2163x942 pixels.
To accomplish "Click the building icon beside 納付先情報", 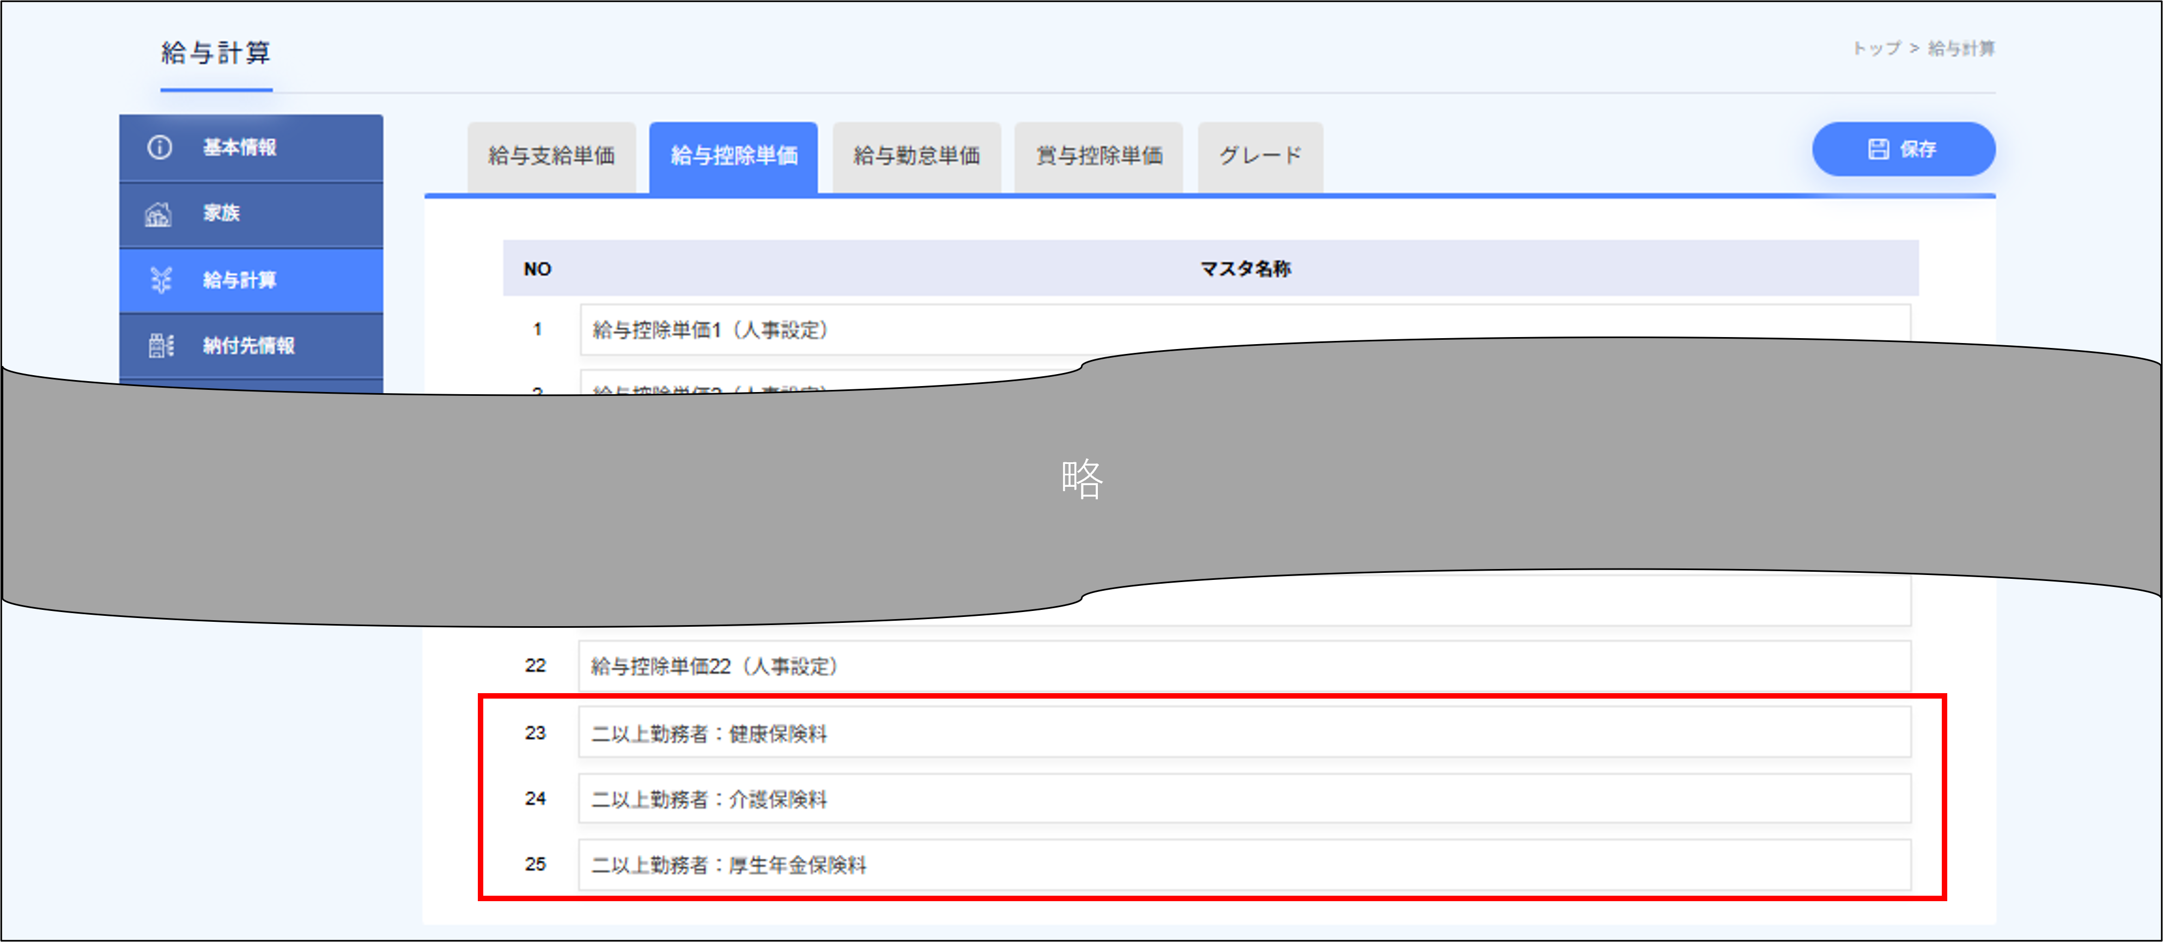I will coord(160,345).
